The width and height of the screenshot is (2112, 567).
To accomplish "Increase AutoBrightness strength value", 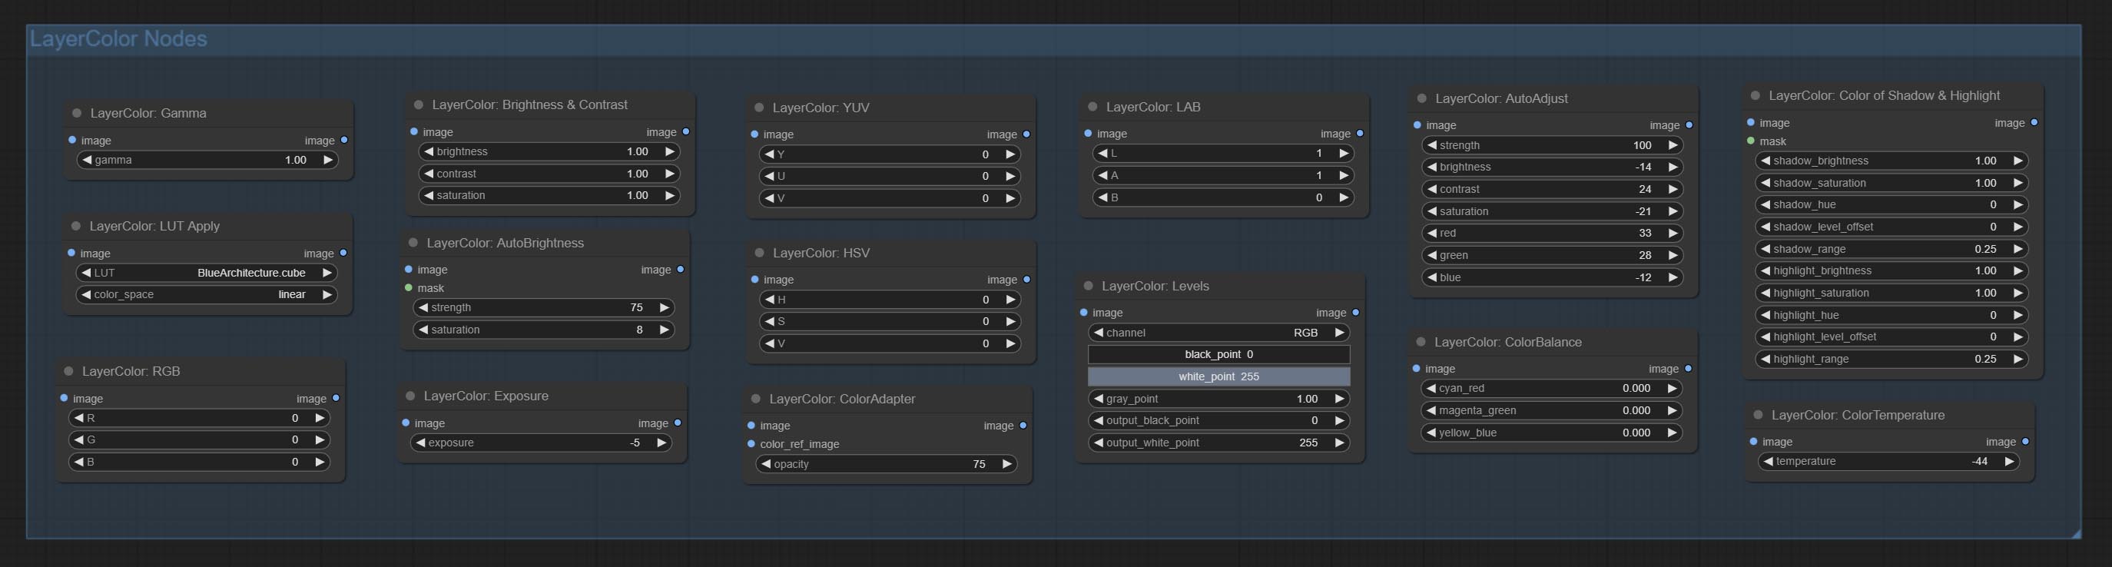I will (x=664, y=307).
